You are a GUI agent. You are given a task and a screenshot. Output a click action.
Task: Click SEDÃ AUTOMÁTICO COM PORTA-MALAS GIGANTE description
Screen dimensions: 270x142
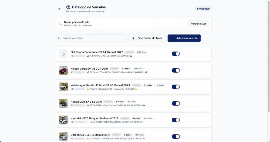point(117,72)
